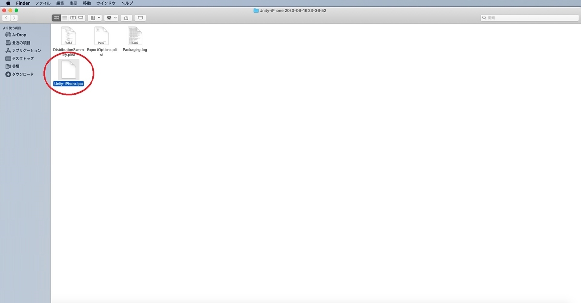The image size is (581, 303).
Task: Click the ExportOptions.plist file name
Action: point(102,52)
